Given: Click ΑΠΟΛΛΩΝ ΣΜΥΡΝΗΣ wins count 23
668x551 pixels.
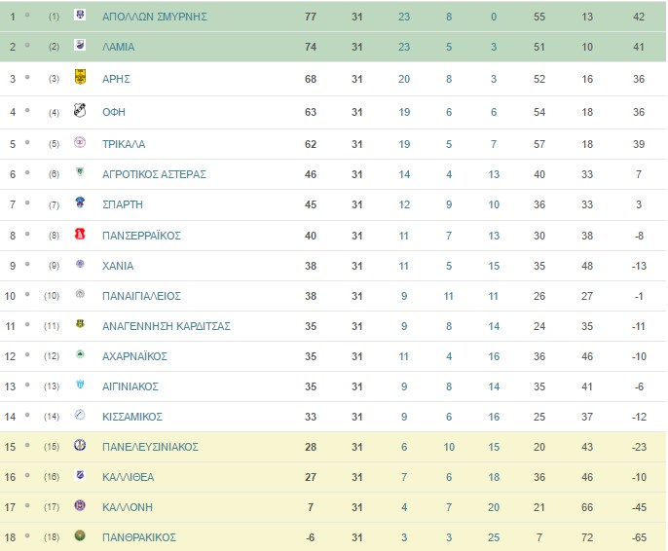Looking at the screenshot, I should [x=404, y=17].
